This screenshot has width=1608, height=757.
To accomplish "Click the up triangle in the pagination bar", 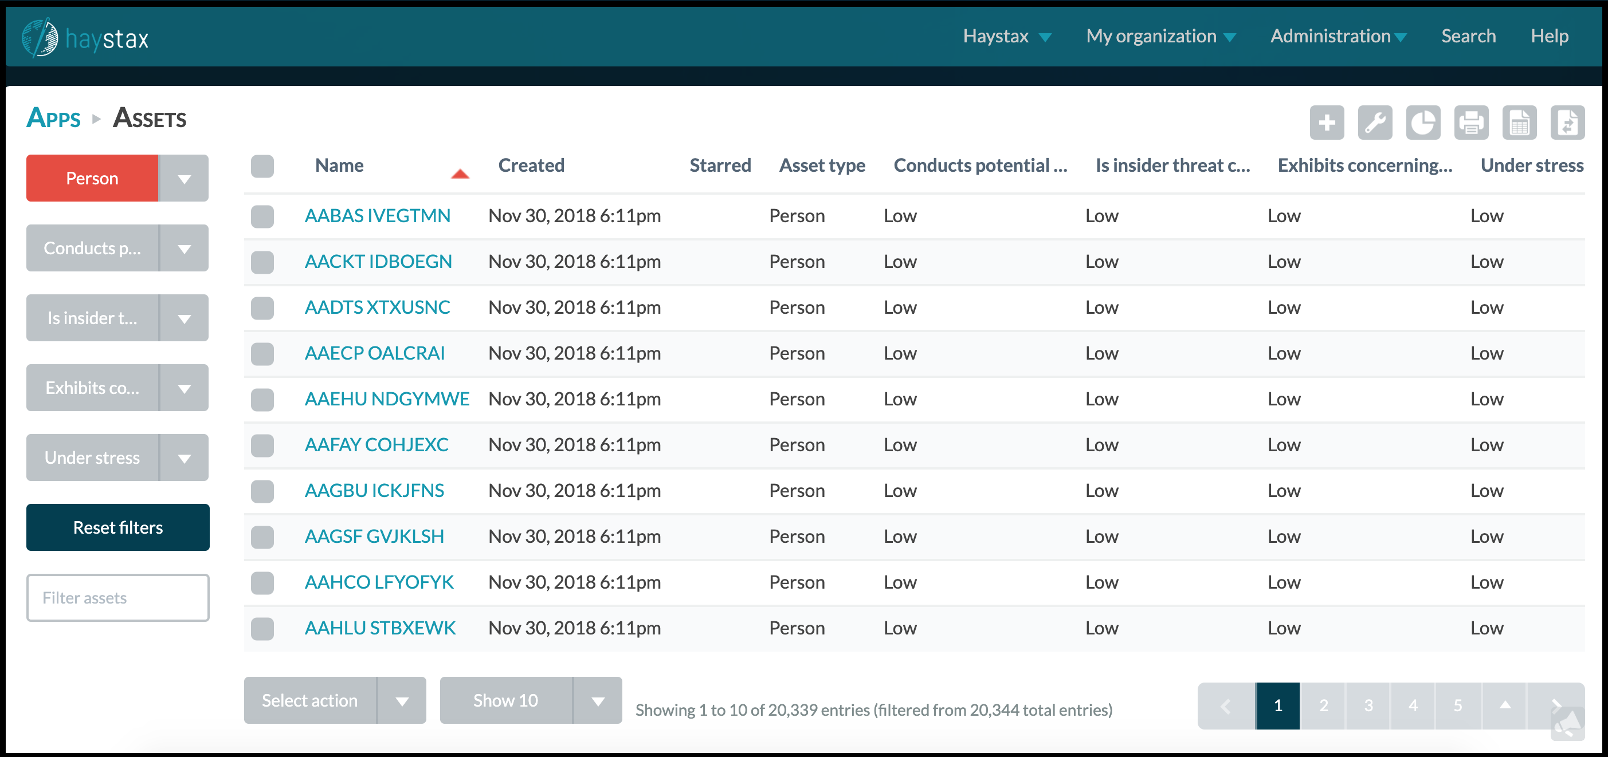I will 1505,705.
